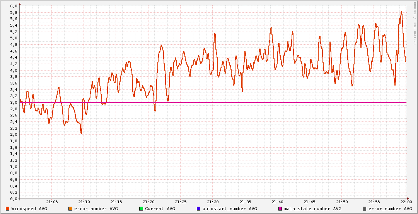
Task: Click the 4,0 value on y-axis
Action: click(x=14, y=71)
